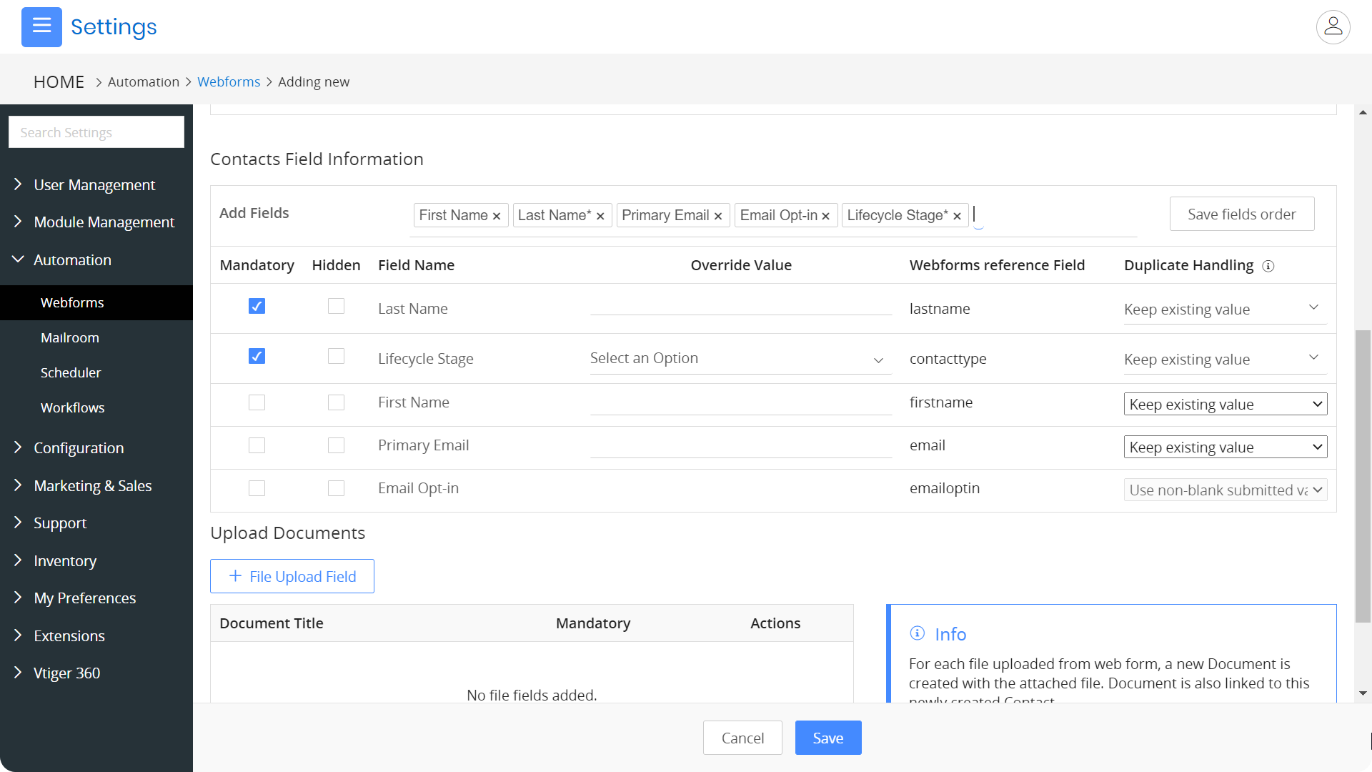1372x772 pixels.
Task: Open the hamburger menu icon
Action: (x=41, y=26)
